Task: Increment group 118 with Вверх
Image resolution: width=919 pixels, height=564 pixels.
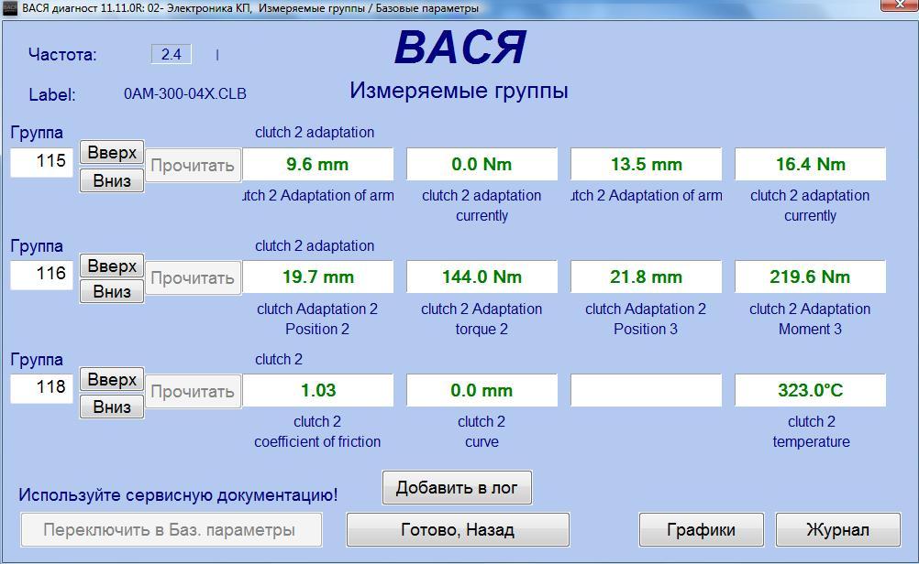Action: click(x=112, y=380)
